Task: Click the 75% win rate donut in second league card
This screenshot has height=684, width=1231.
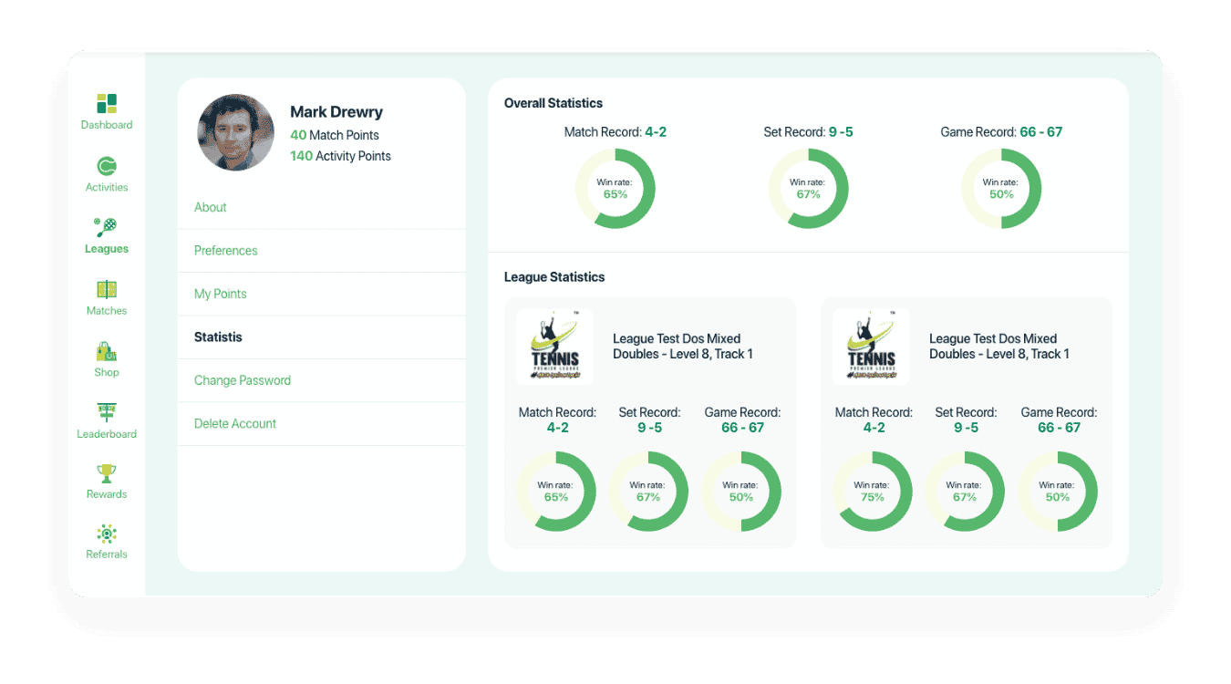Action: point(873,492)
